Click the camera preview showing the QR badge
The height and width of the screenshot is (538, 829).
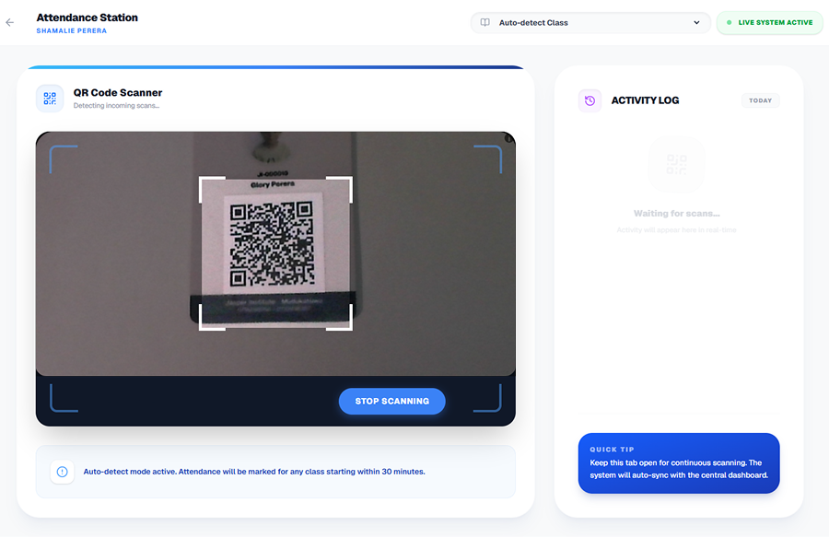[x=275, y=254]
